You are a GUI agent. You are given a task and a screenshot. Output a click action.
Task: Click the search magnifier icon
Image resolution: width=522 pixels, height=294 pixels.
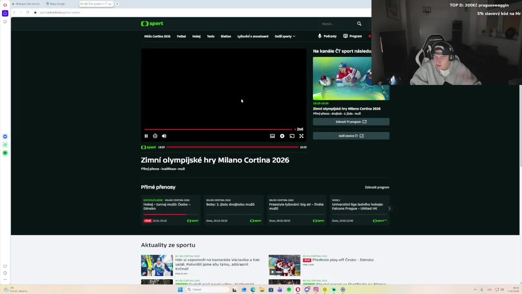tap(359, 24)
